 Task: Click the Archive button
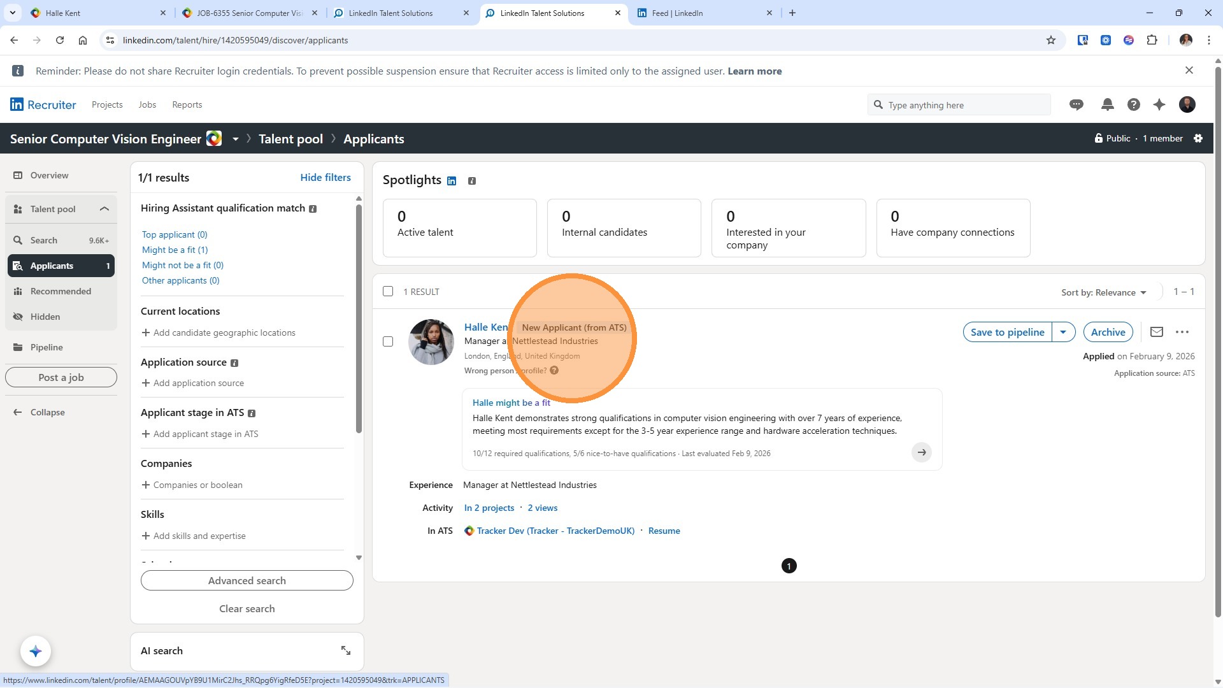(1108, 332)
